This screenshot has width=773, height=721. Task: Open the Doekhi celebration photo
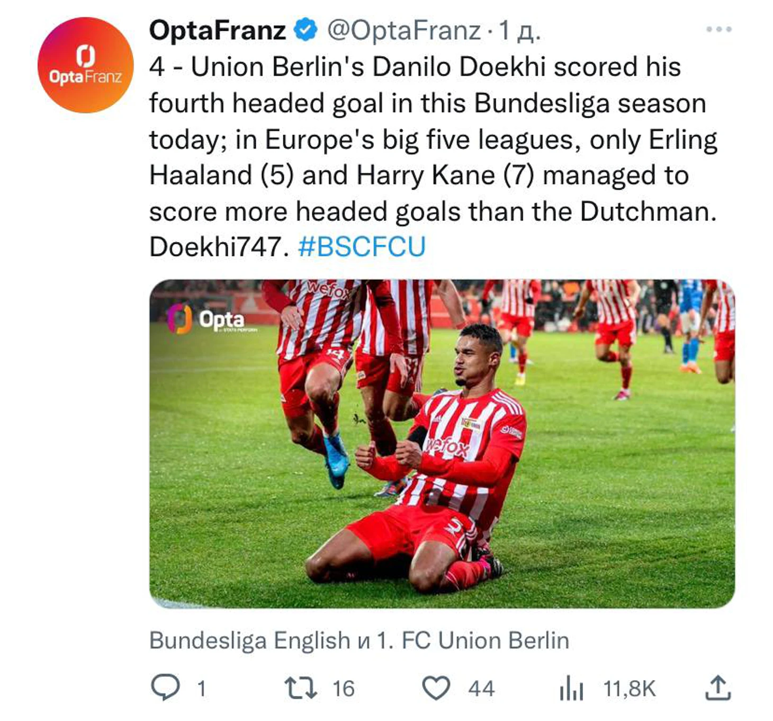pyautogui.click(x=442, y=443)
